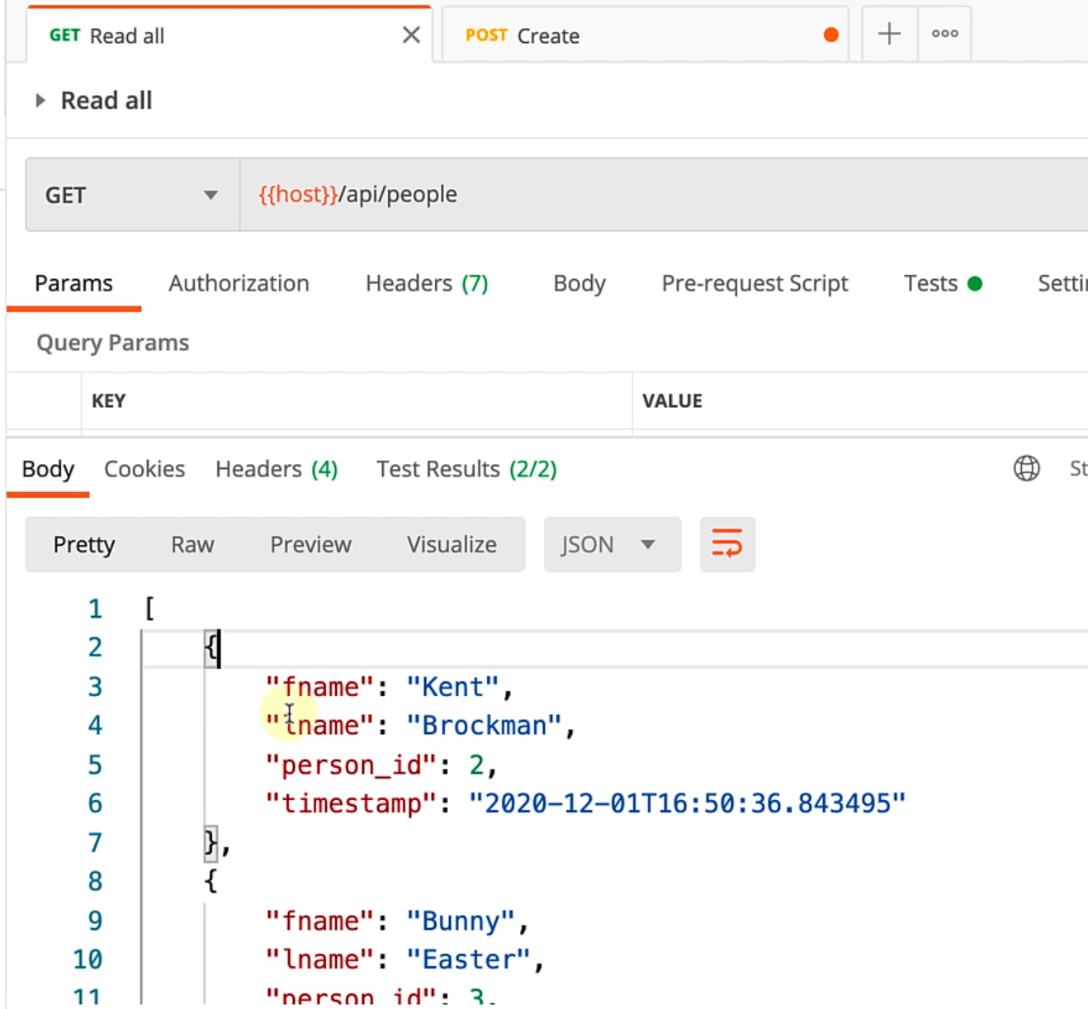
Task: Open the Authorization tab
Action: 238,283
